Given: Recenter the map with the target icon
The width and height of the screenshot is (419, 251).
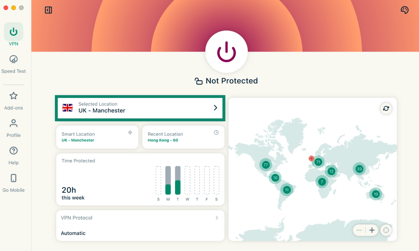Looking at the screenshot, I should coord(386,230).
